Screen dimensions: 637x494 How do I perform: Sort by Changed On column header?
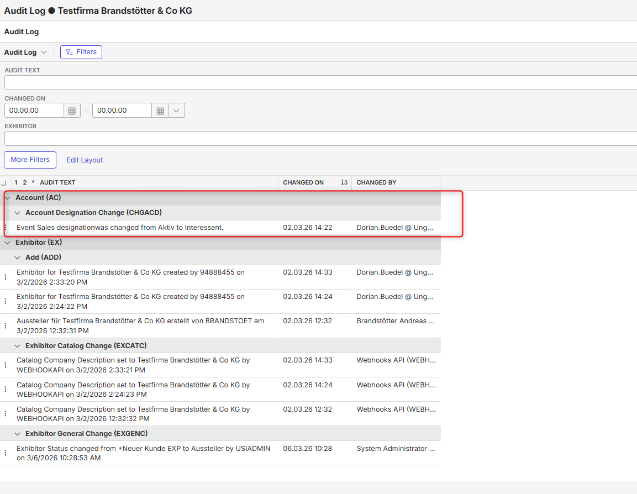[x=303, y=182]
